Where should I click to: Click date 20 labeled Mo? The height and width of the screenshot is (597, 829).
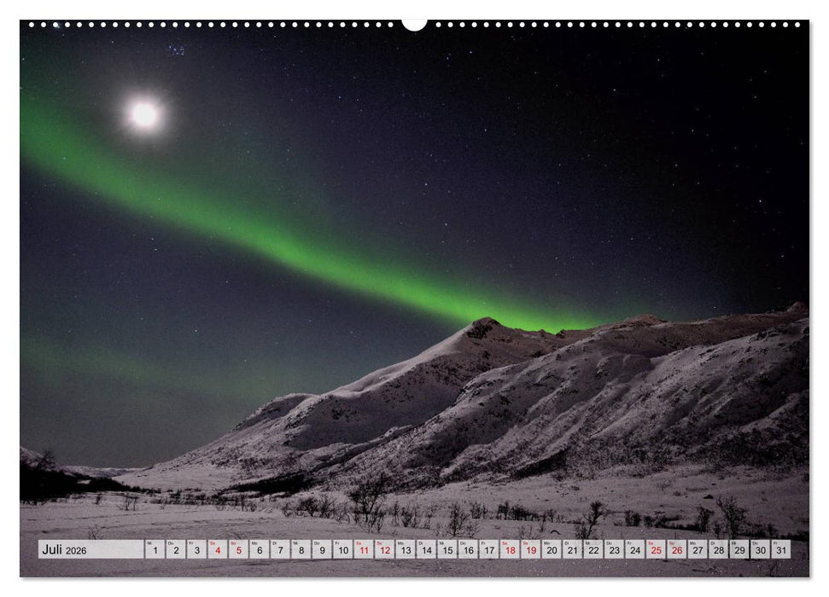tap(552, 552)
